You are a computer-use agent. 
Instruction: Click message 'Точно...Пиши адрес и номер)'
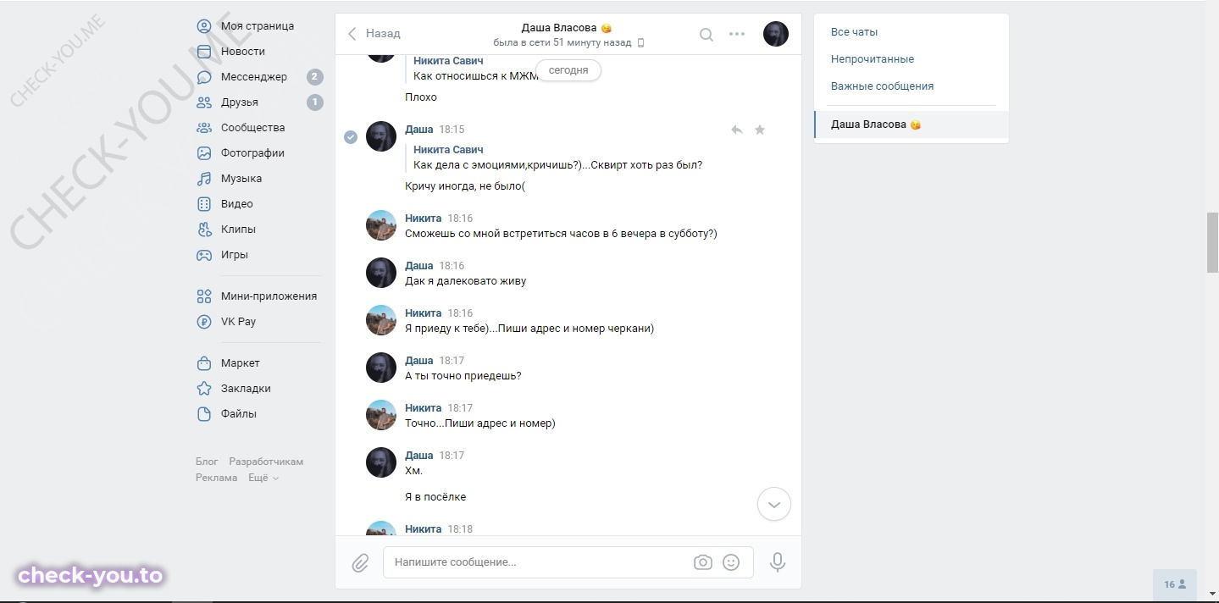point(480,423)
